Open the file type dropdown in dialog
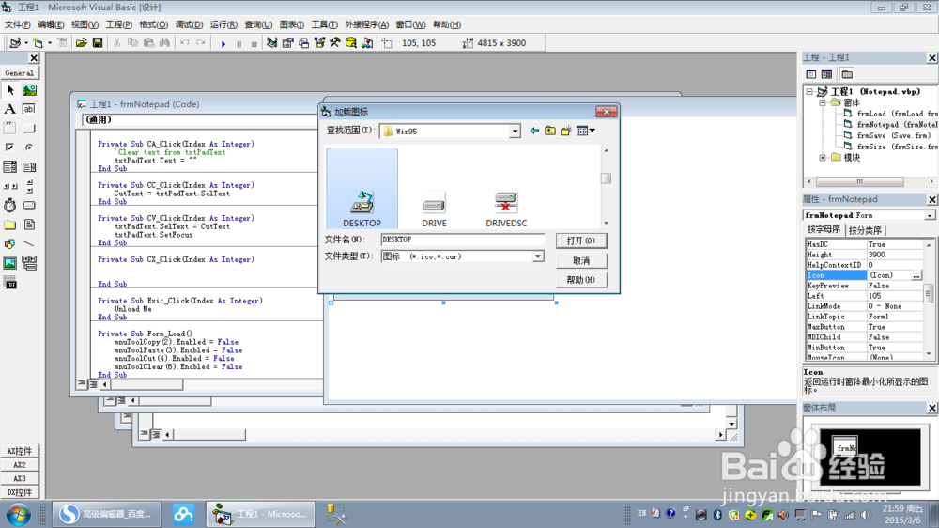The height and width of the screenshot is (528, 939). pyautogui.click(x=538, y=256)
